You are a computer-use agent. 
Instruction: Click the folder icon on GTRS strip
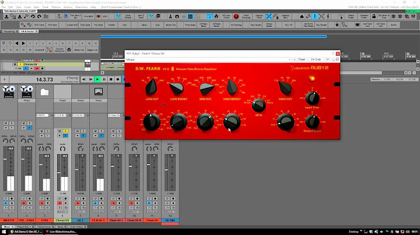coord(44,92)
